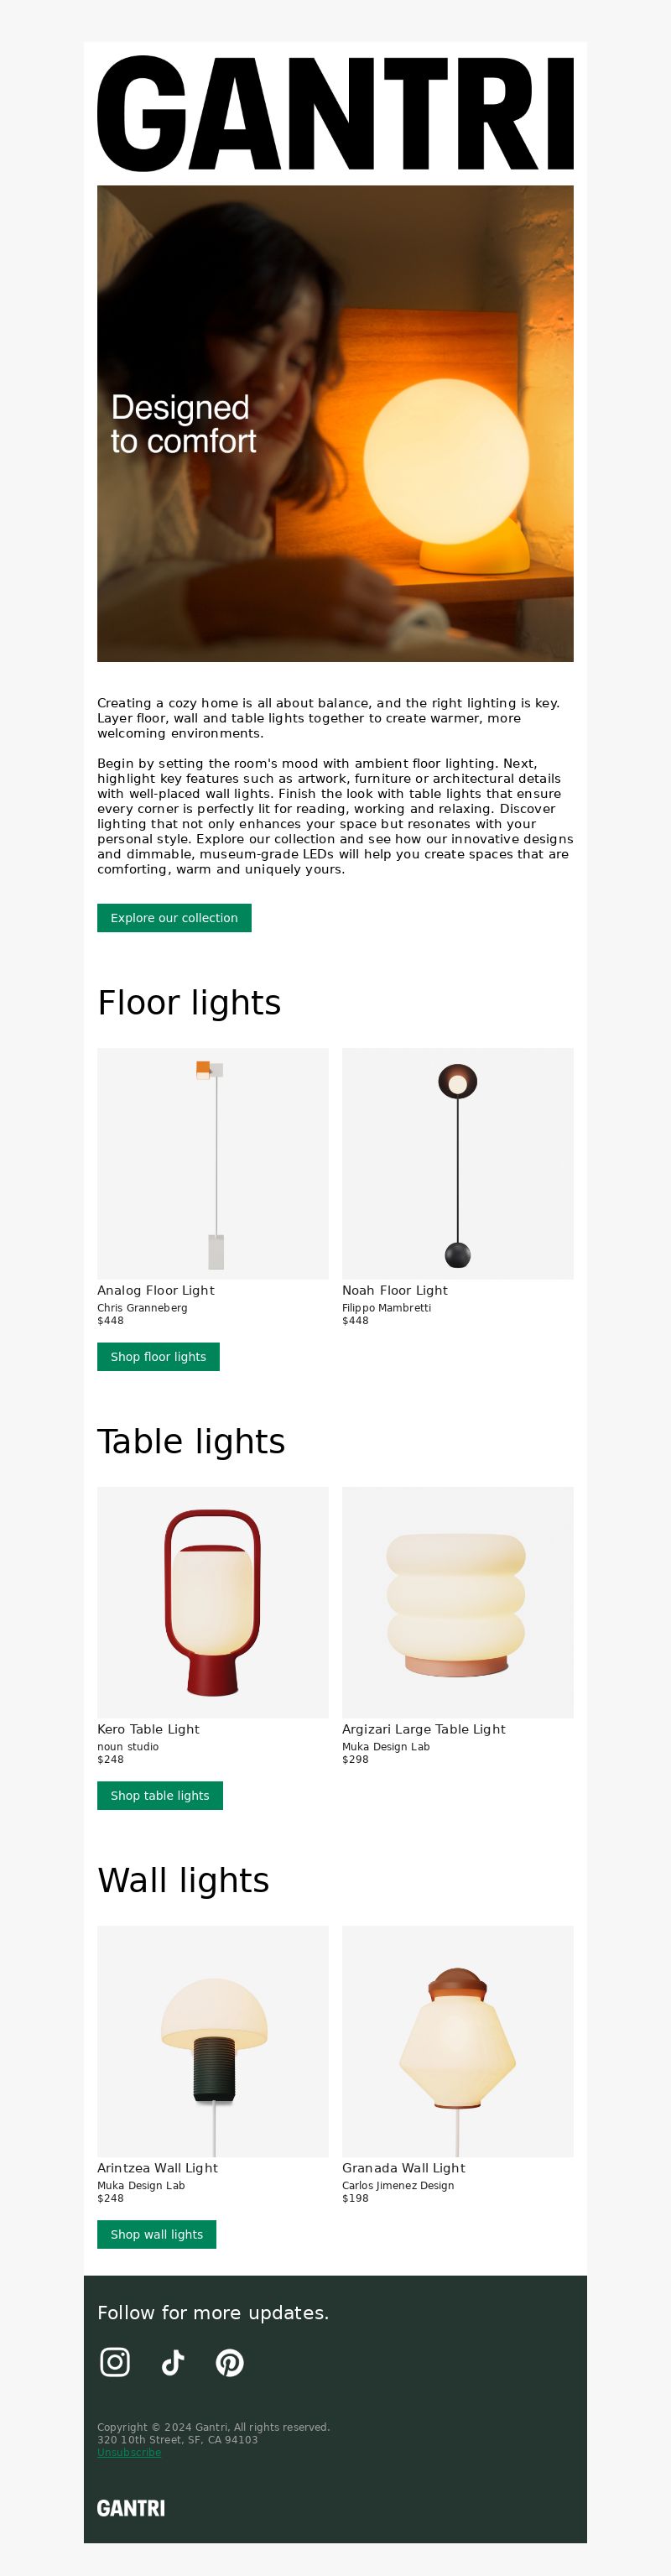This screenshot has width=671, height=2576.
Task: Click the Designed to comfort hero image
Action: click(335, 424)
